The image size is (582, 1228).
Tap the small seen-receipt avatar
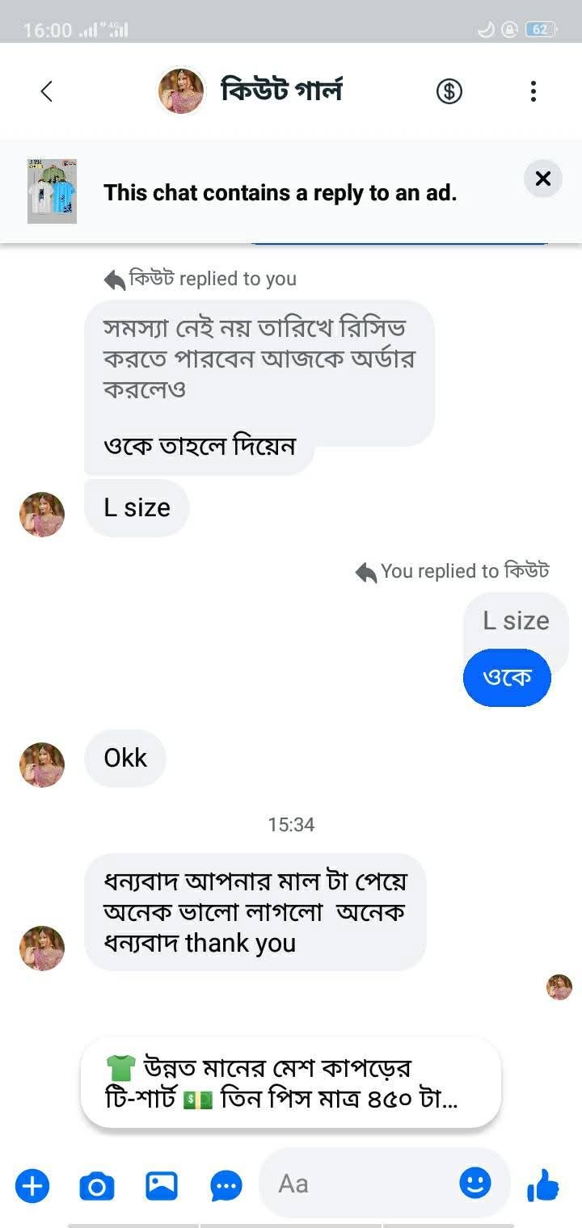pos(559,986)
